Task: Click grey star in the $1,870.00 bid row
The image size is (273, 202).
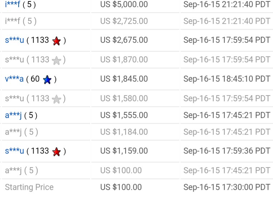Action: [x=57, y=61]
